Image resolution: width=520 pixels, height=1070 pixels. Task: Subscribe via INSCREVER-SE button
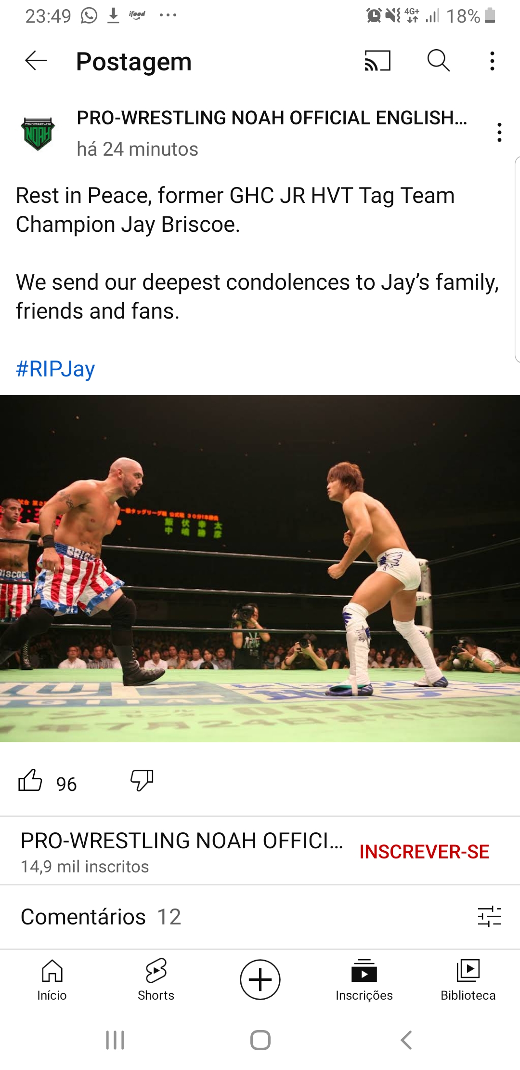coord(424,852)
